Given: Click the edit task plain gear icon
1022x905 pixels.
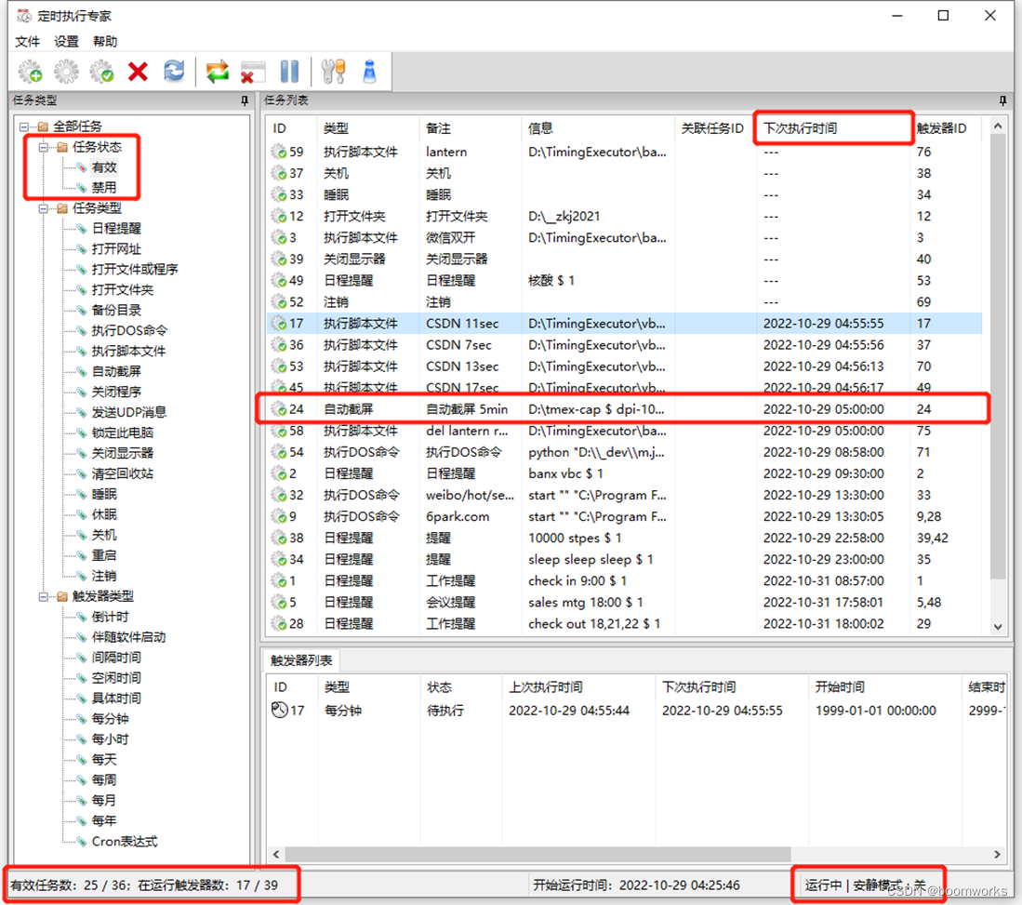Looking at the screenshot, I should 66,72.
